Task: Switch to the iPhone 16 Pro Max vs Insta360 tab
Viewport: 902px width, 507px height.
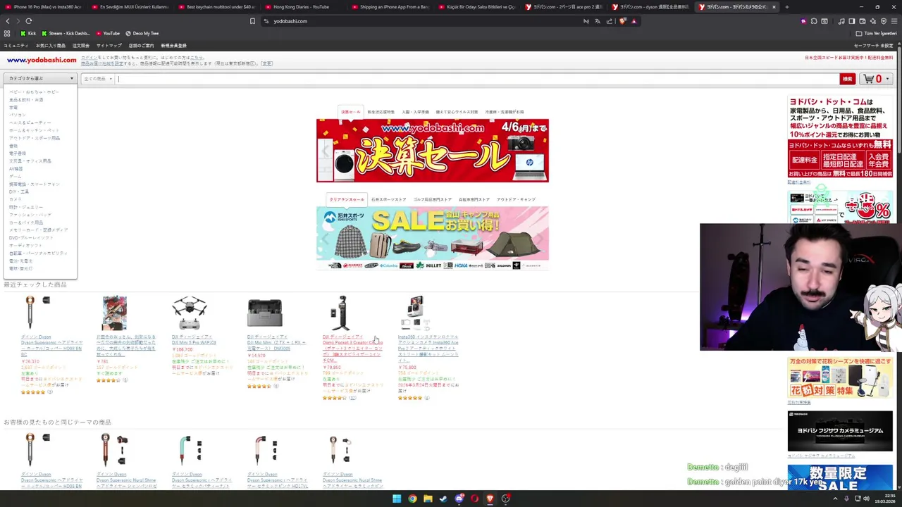Action: (x=42, y=7)
